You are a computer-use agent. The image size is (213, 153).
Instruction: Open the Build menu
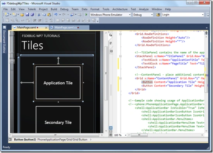54,9
